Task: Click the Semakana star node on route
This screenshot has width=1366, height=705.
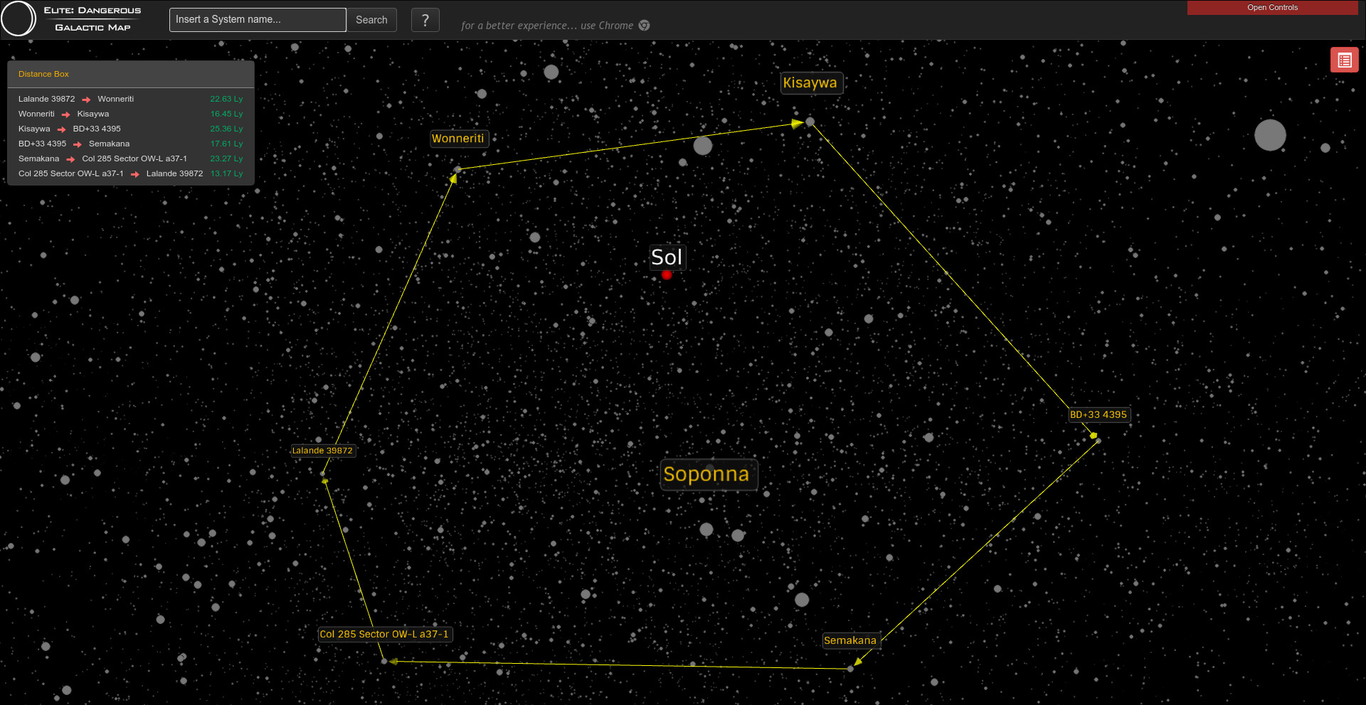Action: pyautogui.click(x=850, y=669)
